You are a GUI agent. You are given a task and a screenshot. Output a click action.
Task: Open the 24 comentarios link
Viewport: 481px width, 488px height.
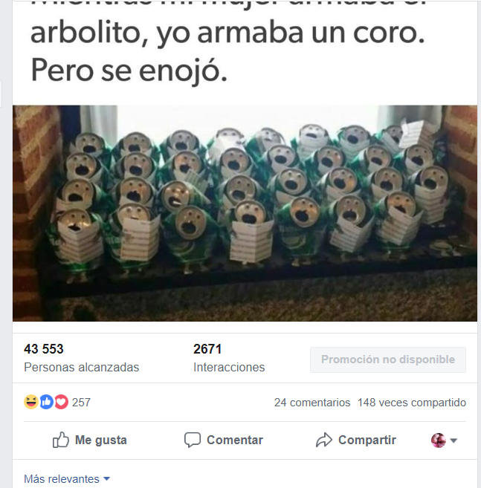312,403
